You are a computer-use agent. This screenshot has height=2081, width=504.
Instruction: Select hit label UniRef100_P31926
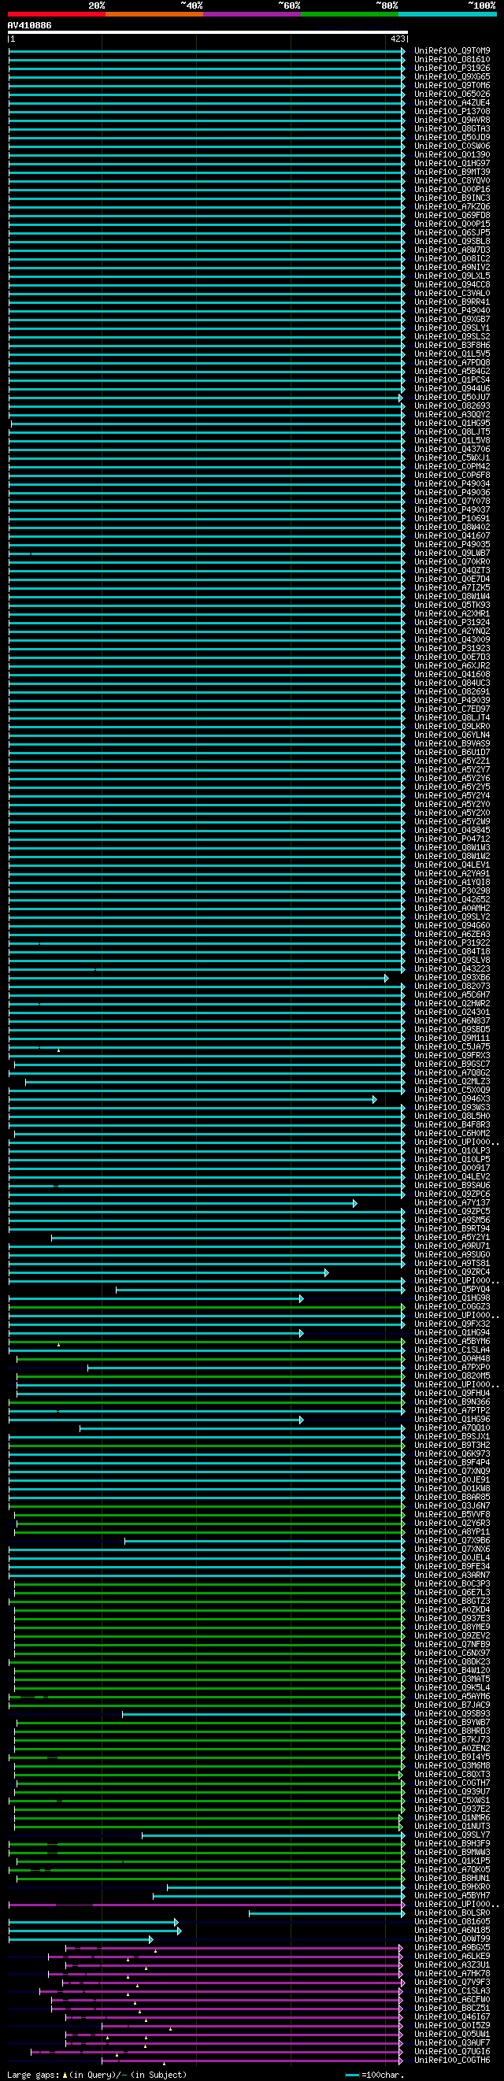click(x=452, y=68)
